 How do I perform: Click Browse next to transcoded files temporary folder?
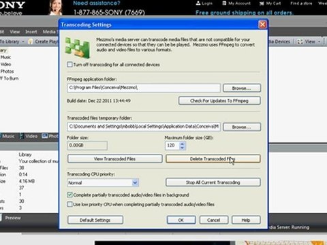[x=242, y=127]
